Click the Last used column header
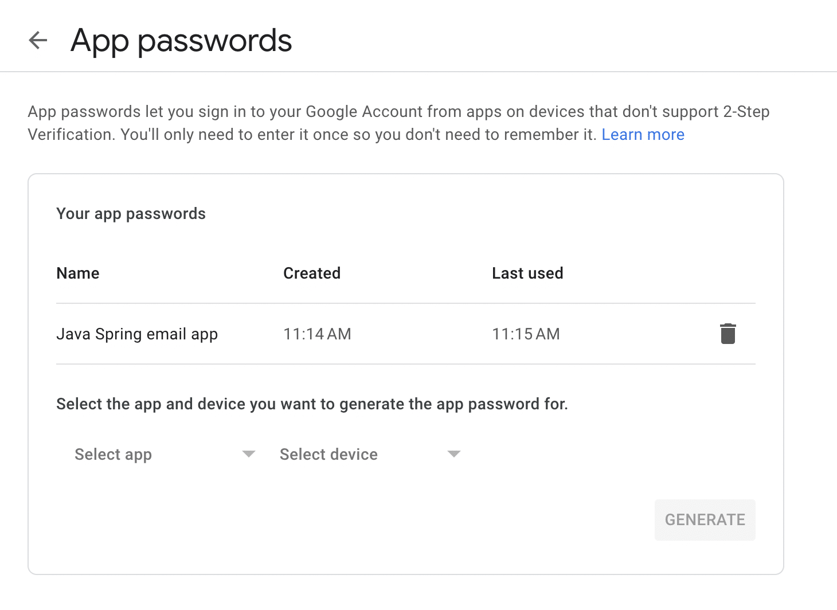The image size is (837, 610). pos(527,273)
